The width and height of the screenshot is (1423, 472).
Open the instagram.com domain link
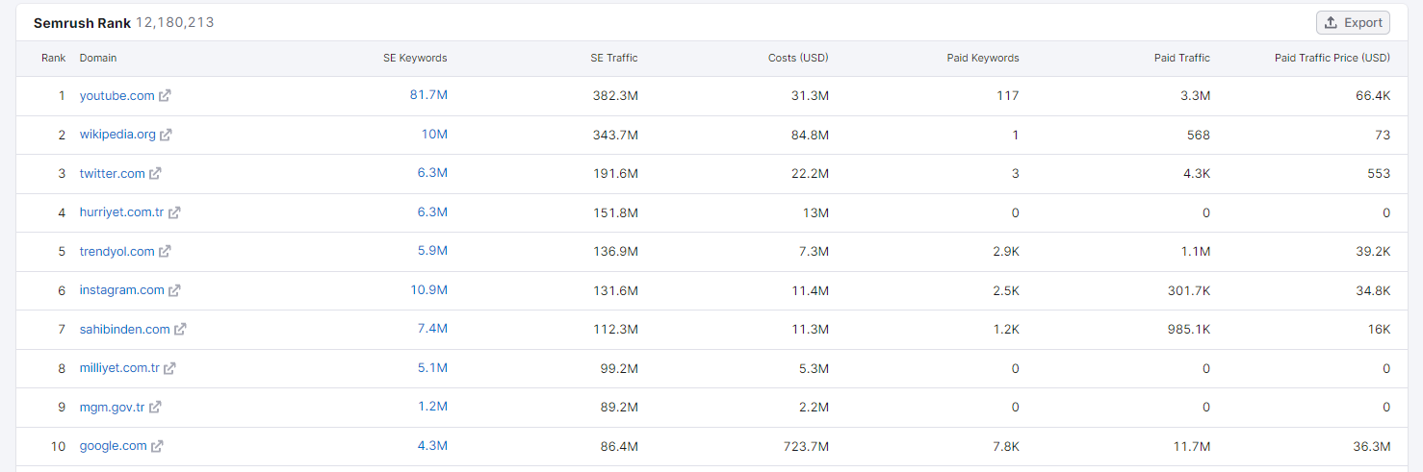coord(122,290)
